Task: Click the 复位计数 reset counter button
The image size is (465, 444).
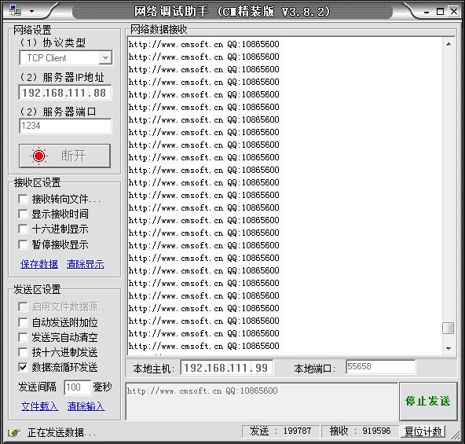Action: point(423,431)
